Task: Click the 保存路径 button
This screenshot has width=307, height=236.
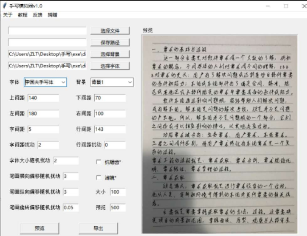Action: (110, 42)
